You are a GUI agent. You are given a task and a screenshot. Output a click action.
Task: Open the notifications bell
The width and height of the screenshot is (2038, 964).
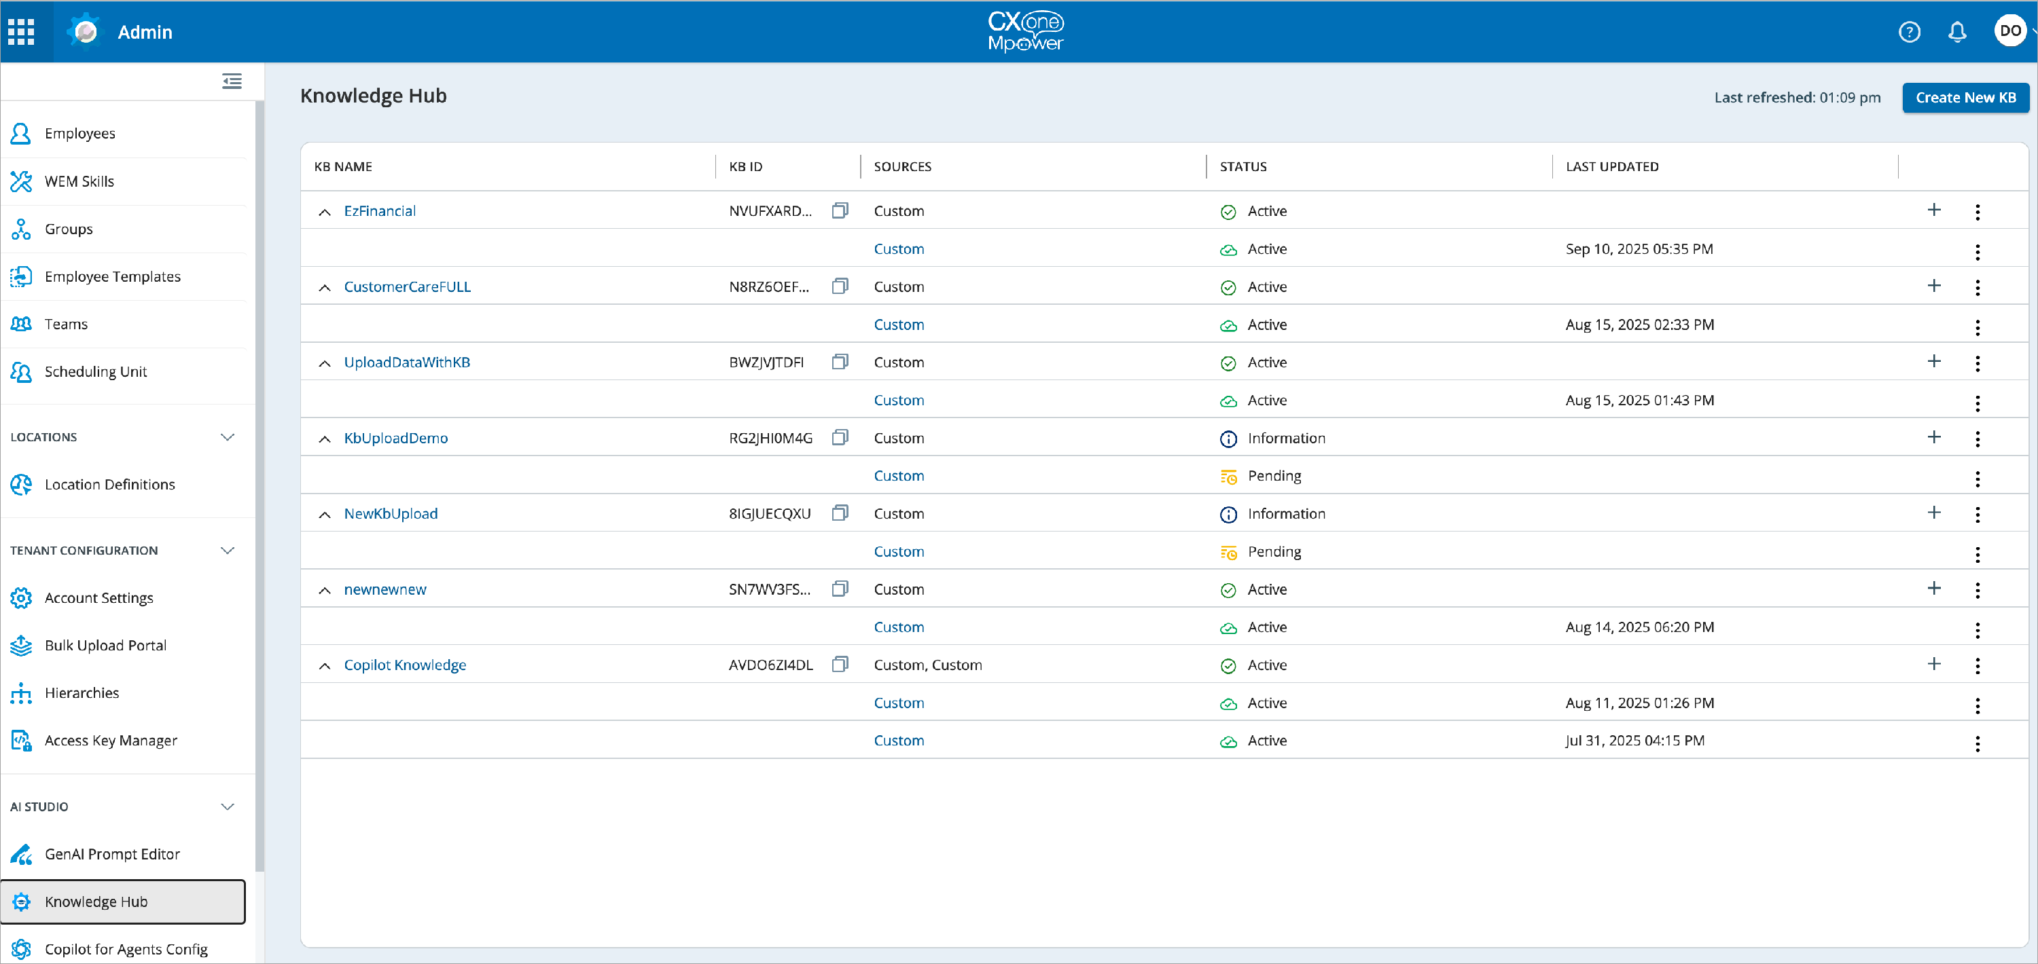coord(1957,32)
